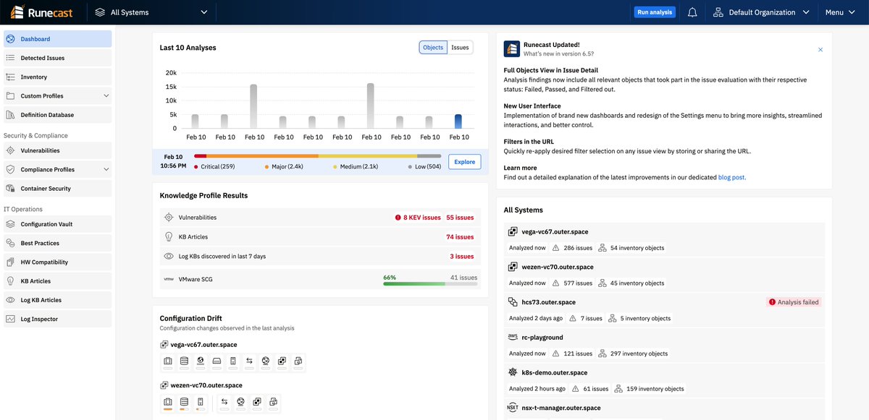869x420 pixels.
Task: Click the NSX-T icon beside nsx-t-manager.outer.space
Action: [x=513, y=408]
